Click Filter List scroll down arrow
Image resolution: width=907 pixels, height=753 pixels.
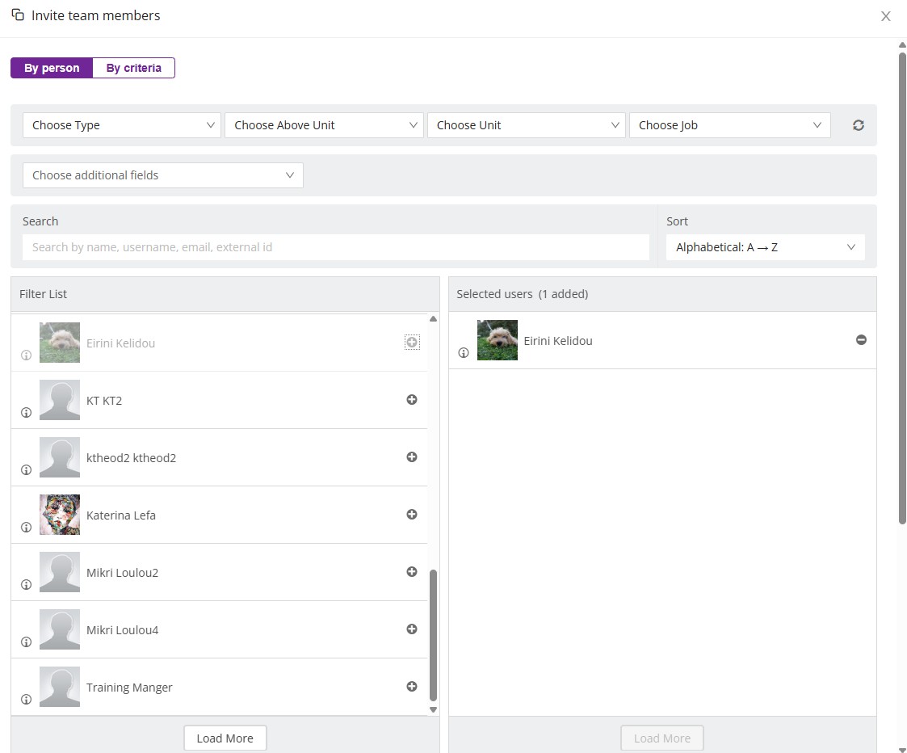[433, 709]
